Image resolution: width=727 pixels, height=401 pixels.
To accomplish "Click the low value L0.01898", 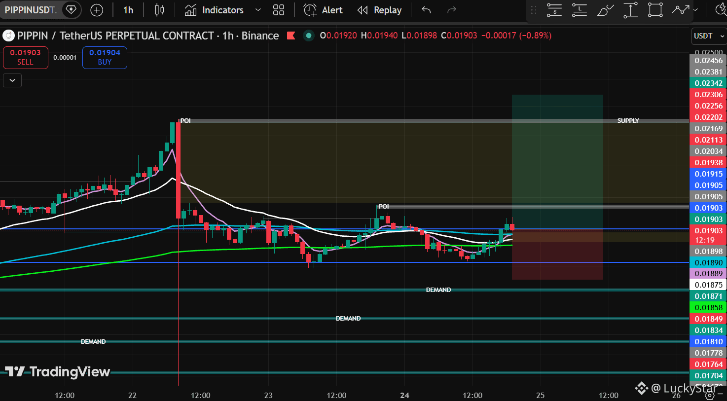I will pyautogui.click(x=419, y=36).
